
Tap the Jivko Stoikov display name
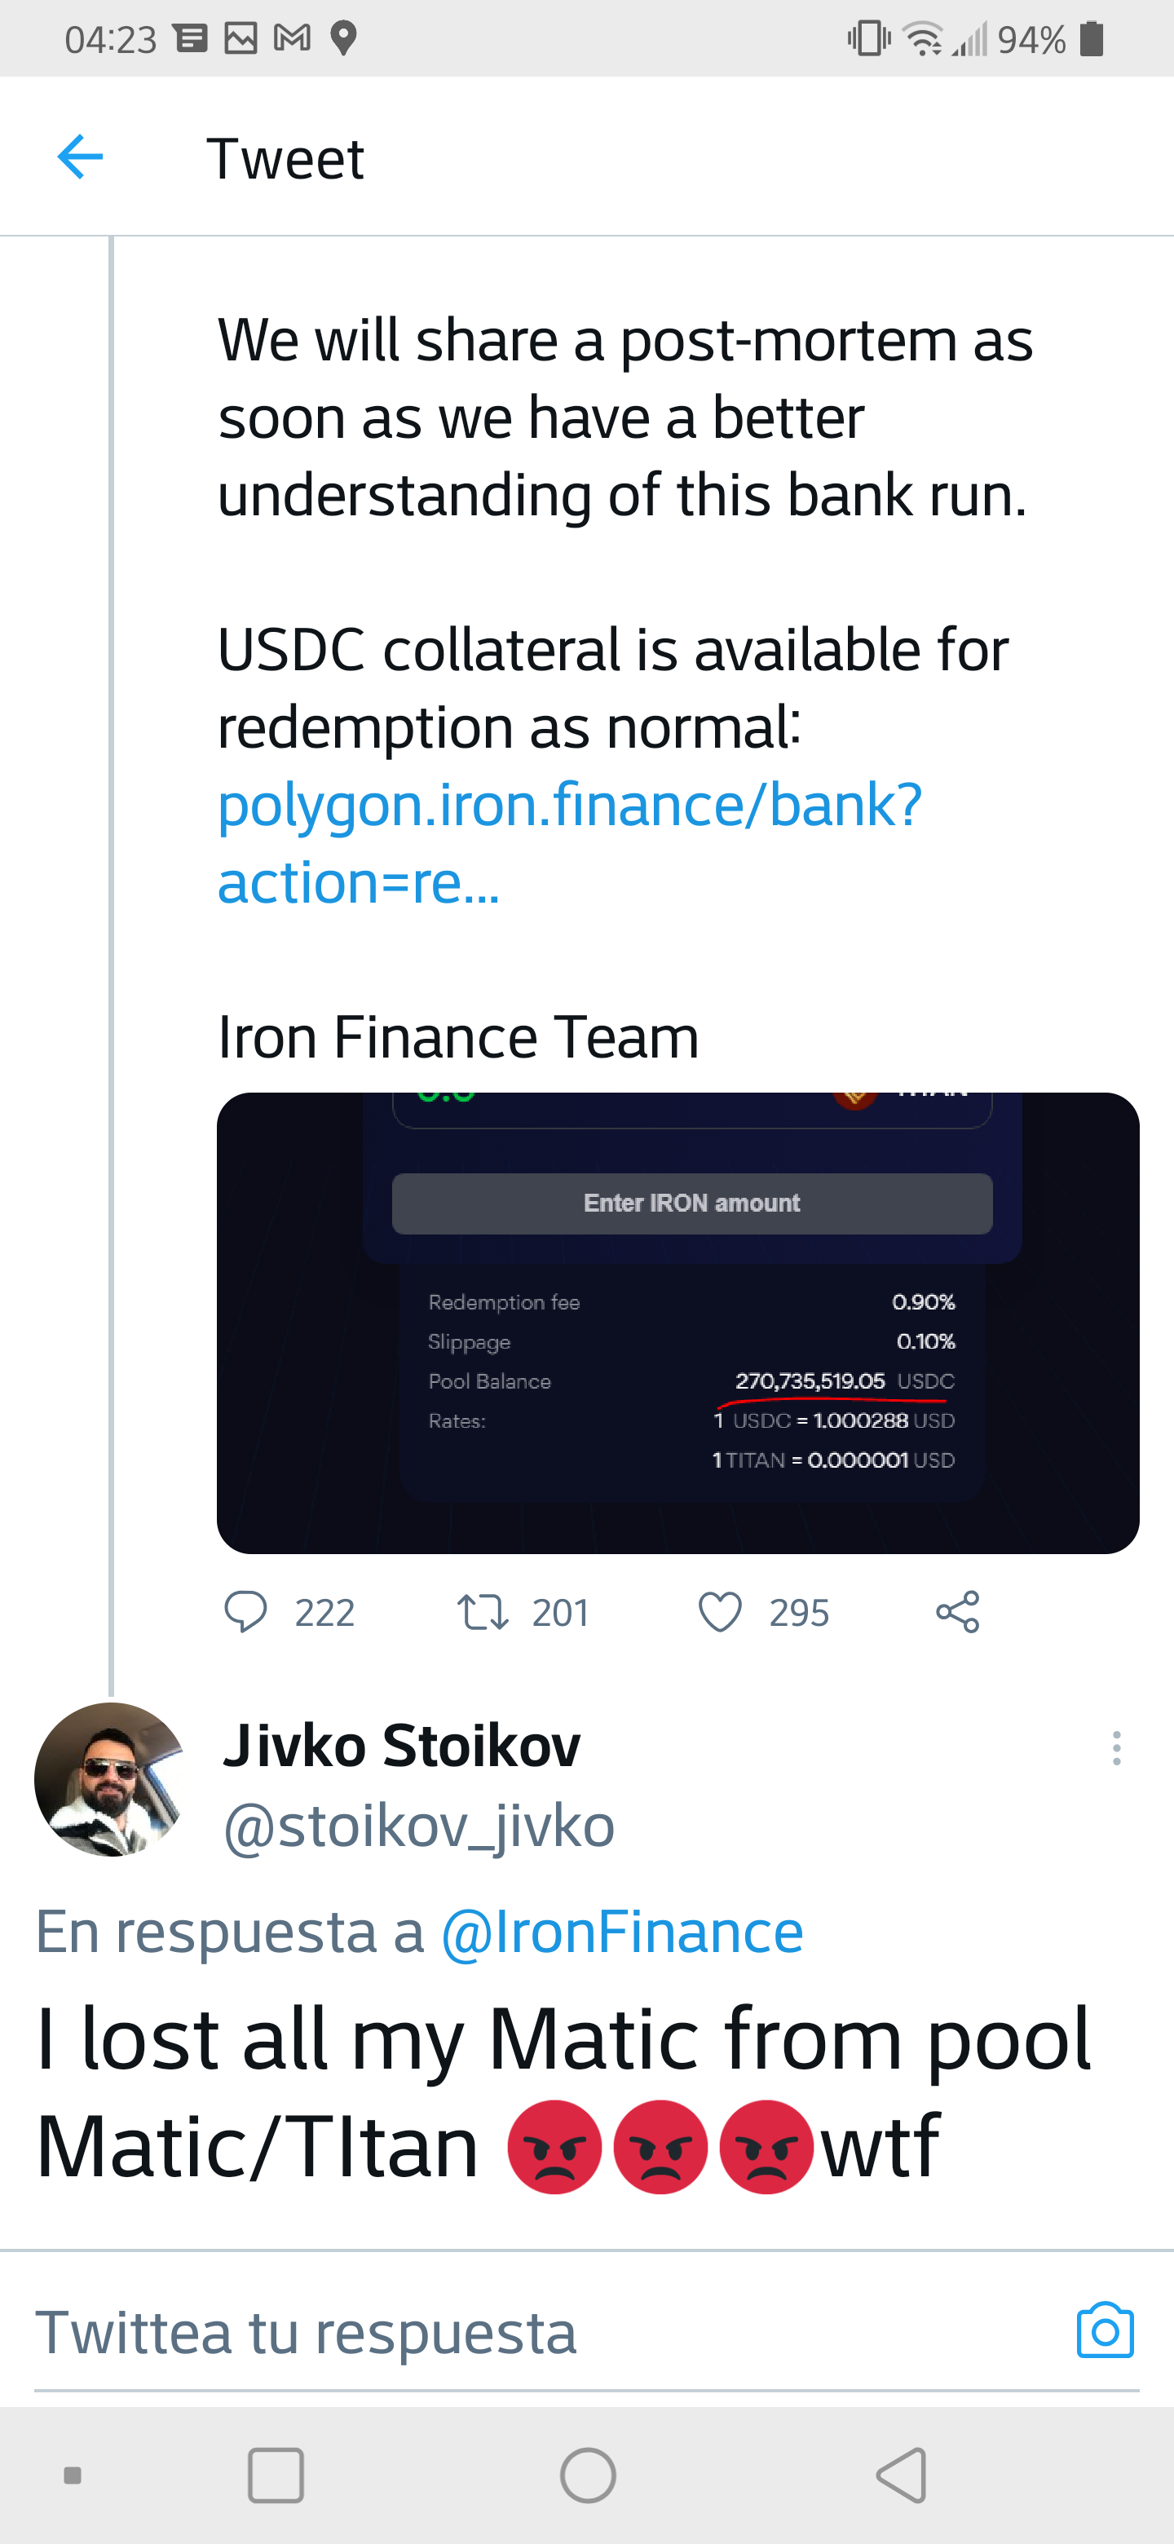coord(401,1745)
